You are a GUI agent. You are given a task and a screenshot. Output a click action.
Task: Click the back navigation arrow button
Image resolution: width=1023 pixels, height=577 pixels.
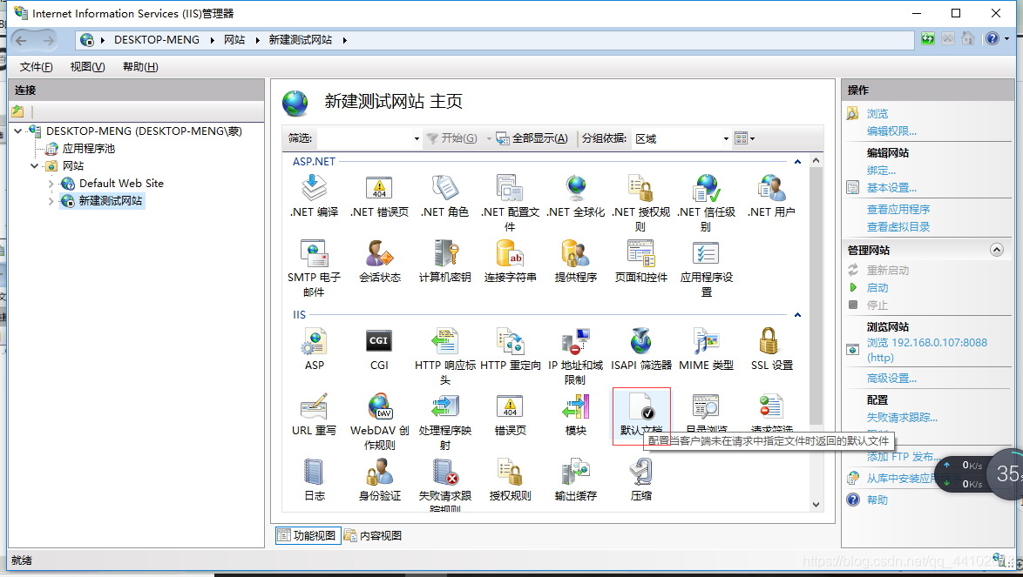[21, 40]
